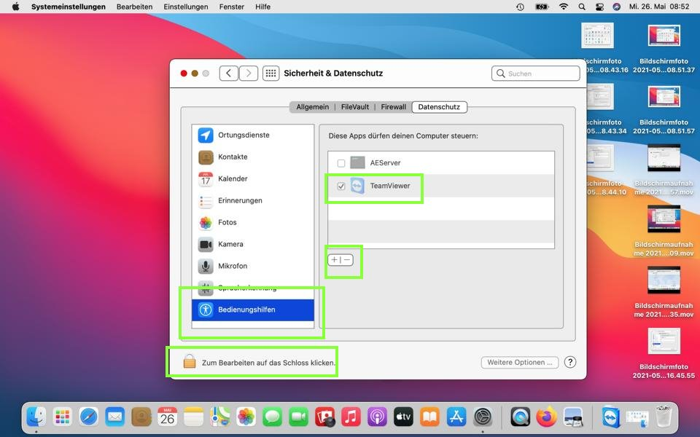The width and height of the screenshot is (700, 437).
Task: Switch to the FileVault tab
Action: (x=355, y=107)
